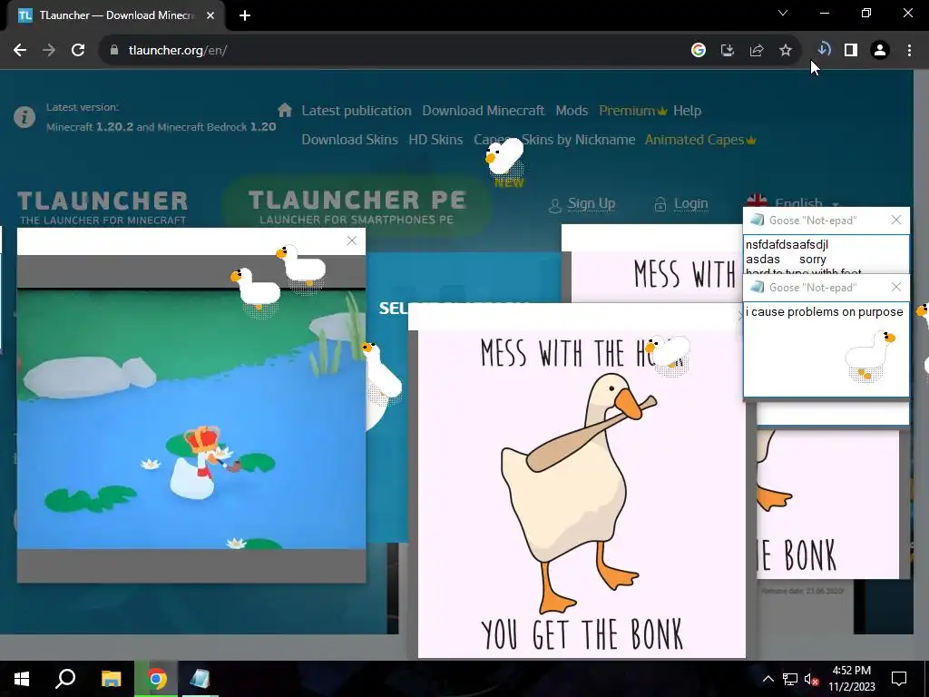Viewport: 929px width, 697px height.
Task: Open the Latest publication menu item
Action: pyautogui.click(x=356, y=111)
